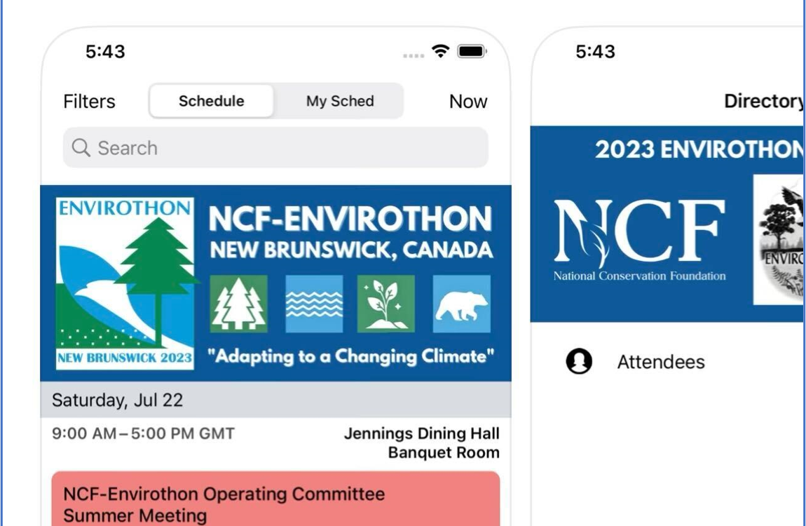806x526 pixels.
Task: Select the Saturday, Jul 22 date header
Action: (x=275, y=400)
